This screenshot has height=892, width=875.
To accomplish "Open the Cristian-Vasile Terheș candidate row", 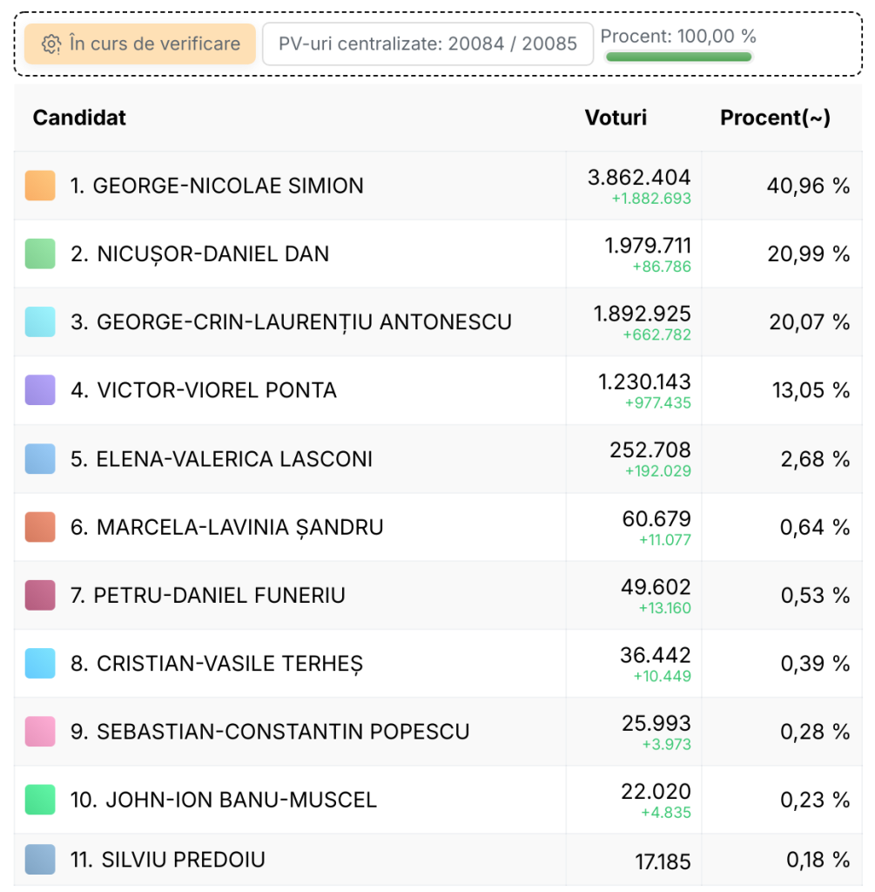I will coord(438,663).
